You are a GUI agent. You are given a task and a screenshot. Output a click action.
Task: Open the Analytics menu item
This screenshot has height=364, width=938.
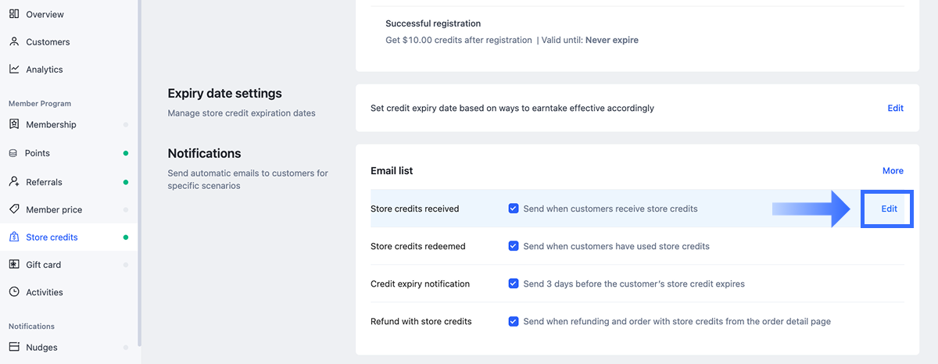click(44, 70)
